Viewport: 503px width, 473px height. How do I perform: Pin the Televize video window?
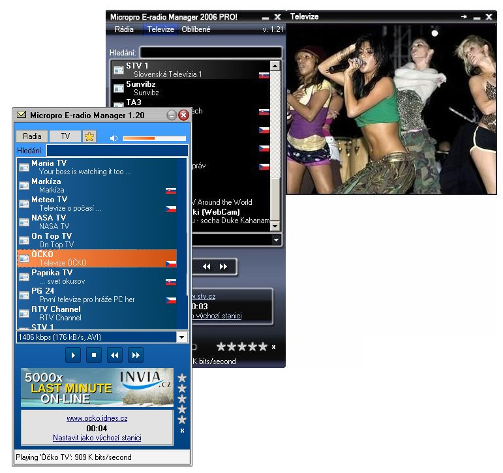pyautogui.click(x=464, y=17)
